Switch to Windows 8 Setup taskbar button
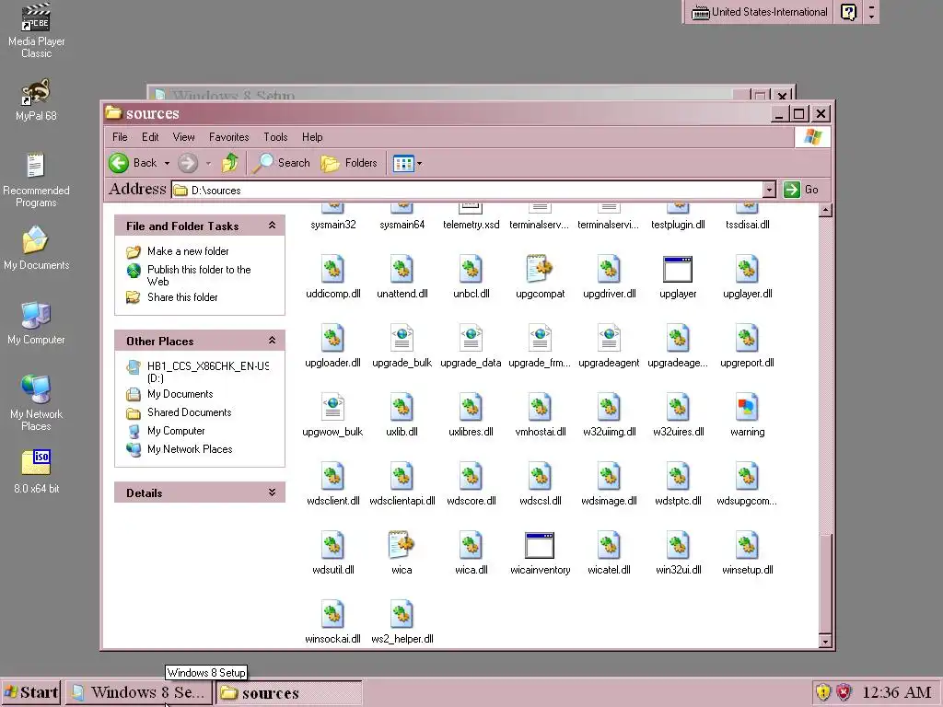This screenshot has height=707, width=943. 138,692
